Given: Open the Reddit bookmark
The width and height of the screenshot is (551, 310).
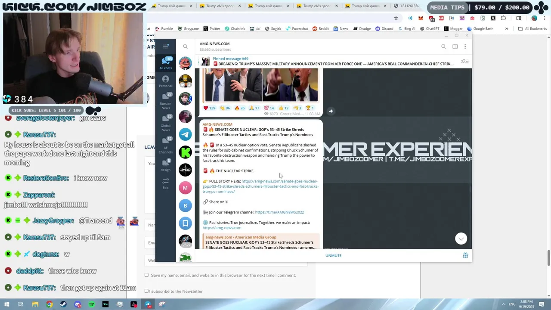Looking at the screenshot, I should click(x=321, y=29).
